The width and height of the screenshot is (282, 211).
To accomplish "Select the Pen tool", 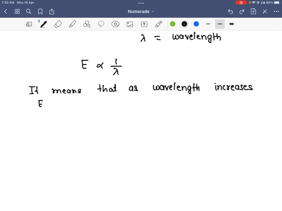I will point(43,24).
